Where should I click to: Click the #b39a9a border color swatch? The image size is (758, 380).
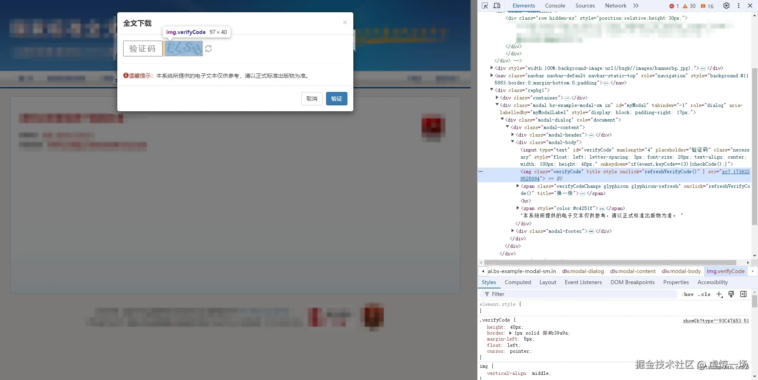pyautogui.click(x=544, y=333)
